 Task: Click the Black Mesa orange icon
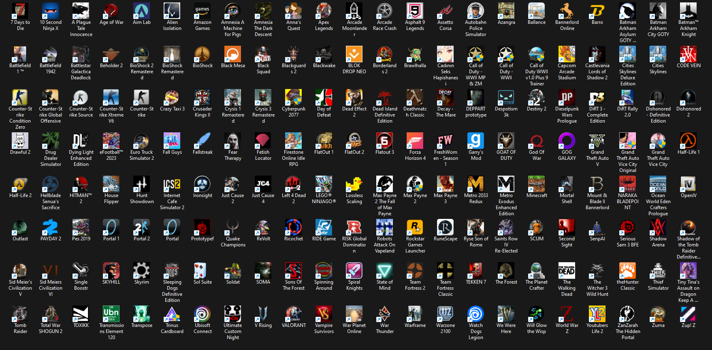coord(233,54)
